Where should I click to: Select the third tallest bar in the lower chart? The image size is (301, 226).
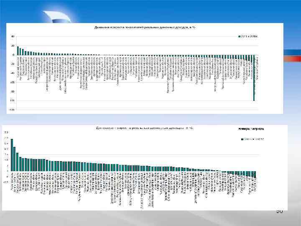pyautogui.click(x=17, y=162)
